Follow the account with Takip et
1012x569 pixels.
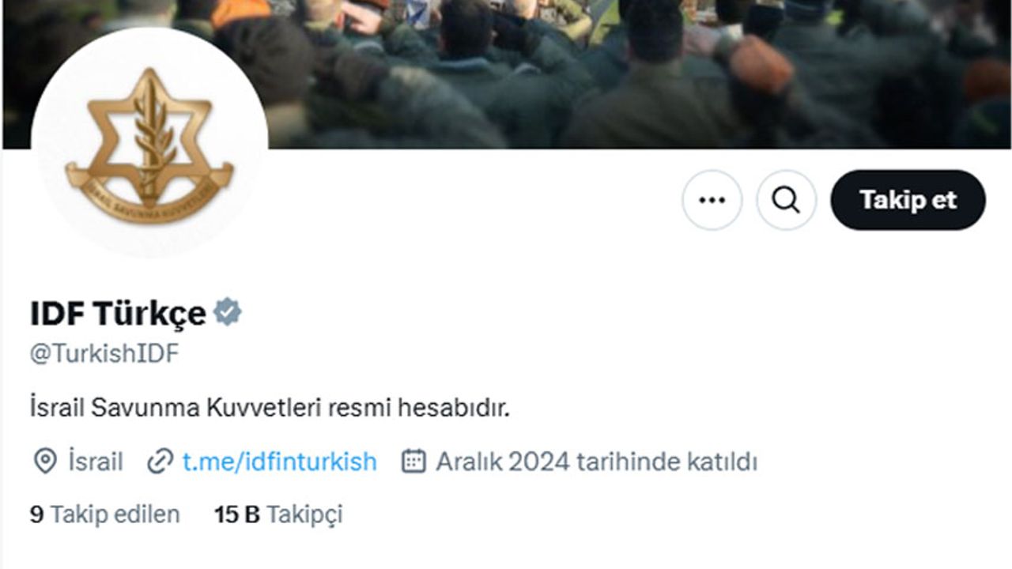point(908,200)
